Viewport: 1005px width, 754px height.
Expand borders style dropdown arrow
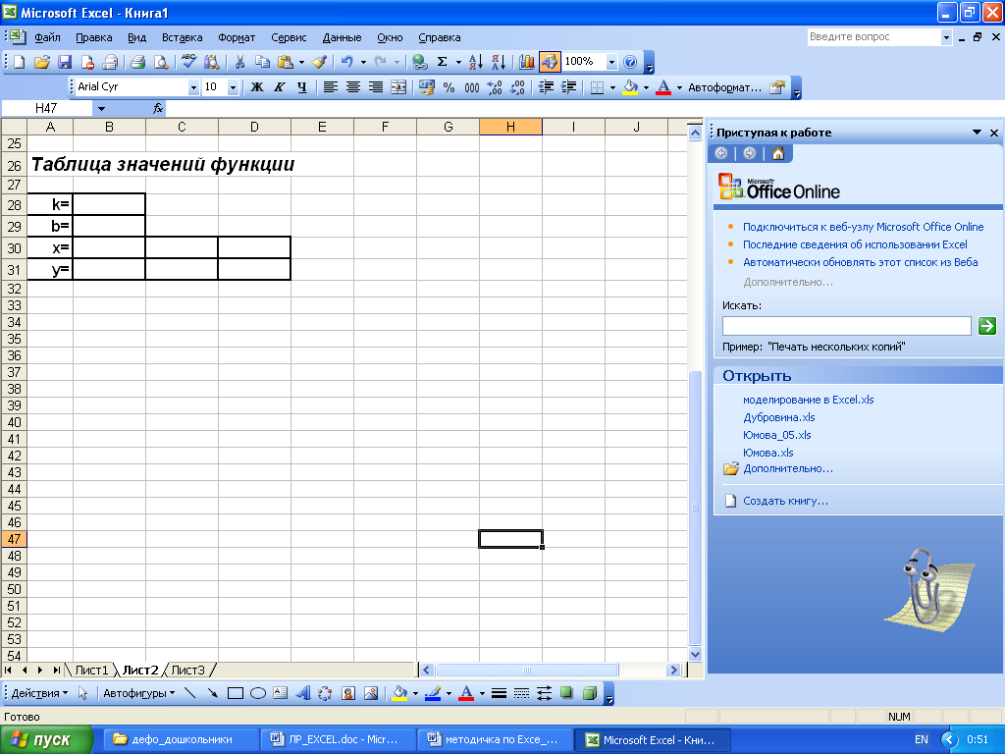[x=612, y=87]
